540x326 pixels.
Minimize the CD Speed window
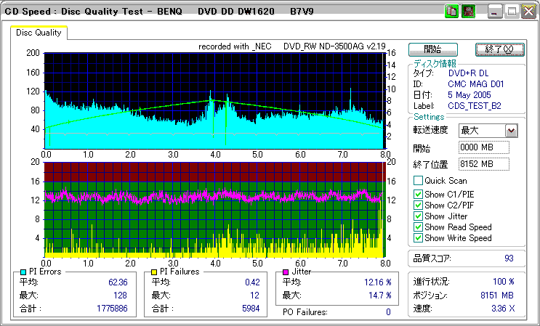pyautogui.click(x=496, y=12)
